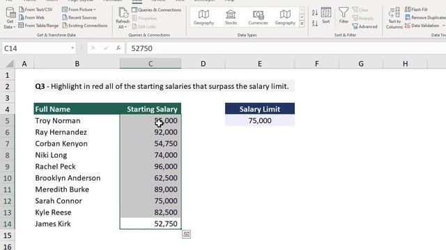The width and height of the screenshot is (446, 250).
Task: Click salary cell 92,000
Action: point(151,132)
